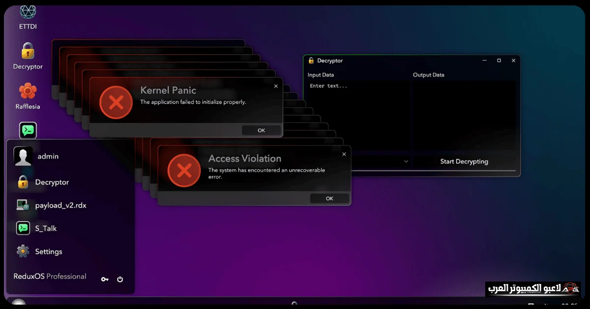Open the green terminal icon on the desktop
590x309 pixels.
pyautogui.click(x=28, y=130)
